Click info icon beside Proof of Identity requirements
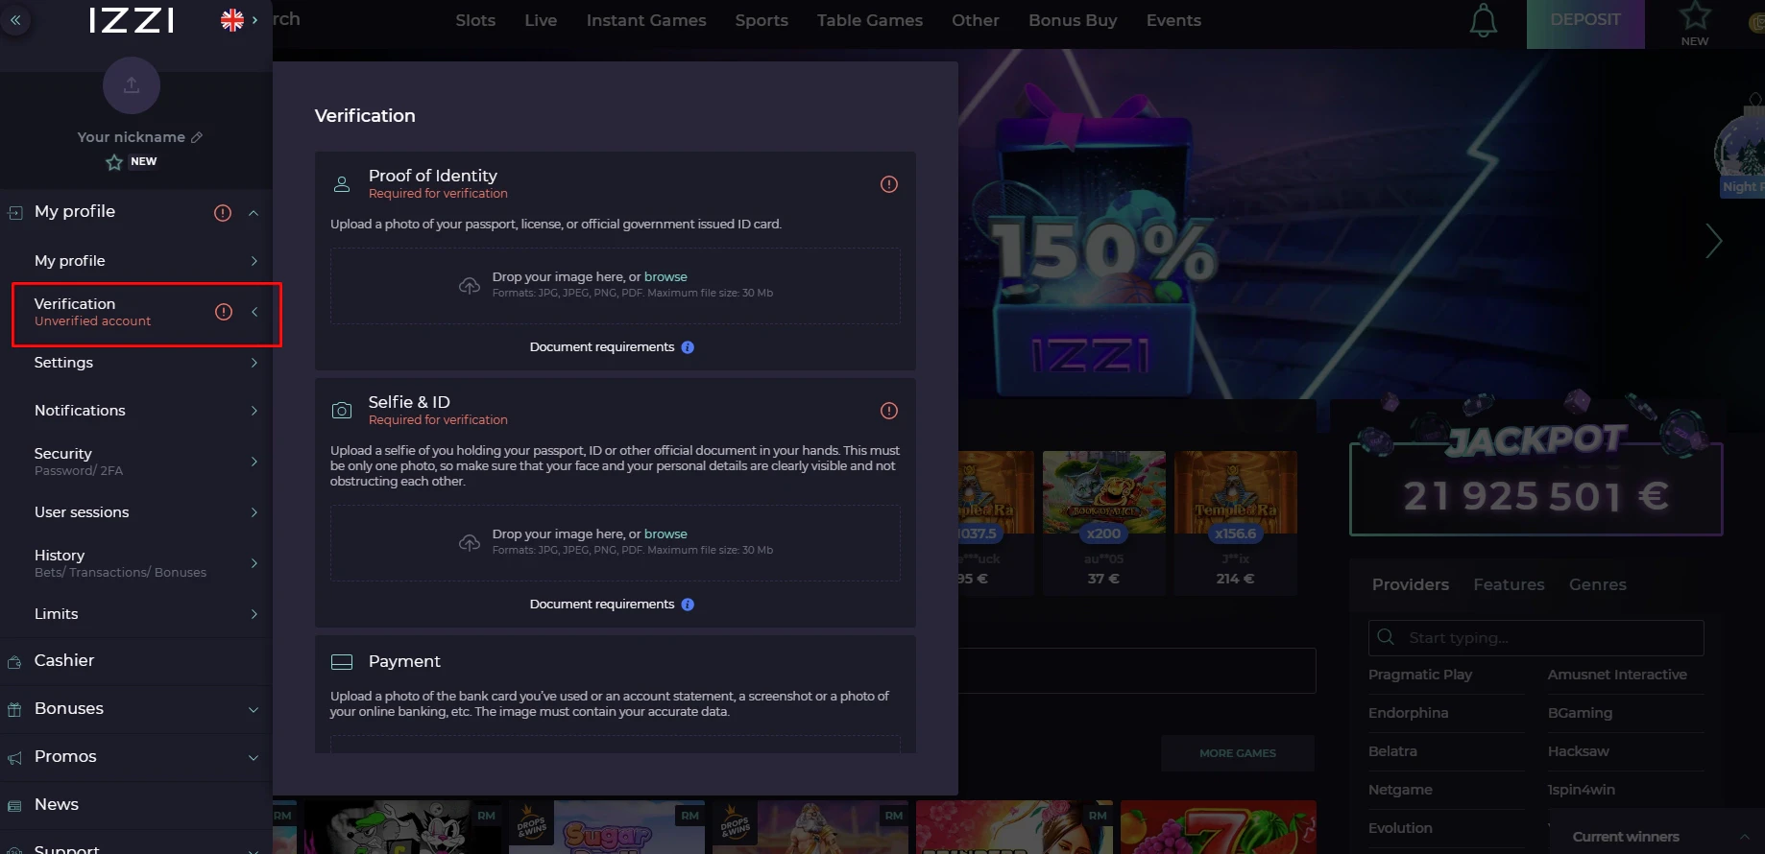 coord(688,347)
